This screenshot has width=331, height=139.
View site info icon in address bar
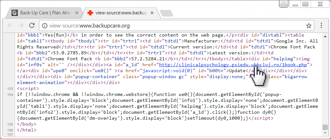[x=44, y=26]
